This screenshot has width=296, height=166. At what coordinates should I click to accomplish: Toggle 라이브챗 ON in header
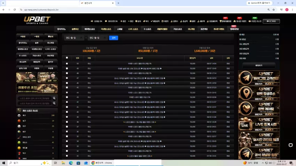(111, 21)
